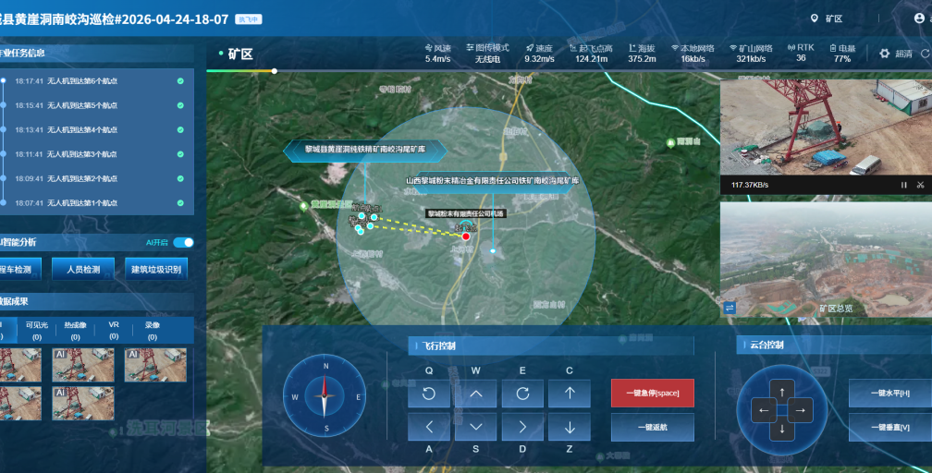932x473 pixels.
Task: Click 建筑垃圾识别 button
Action: point(156,269)
